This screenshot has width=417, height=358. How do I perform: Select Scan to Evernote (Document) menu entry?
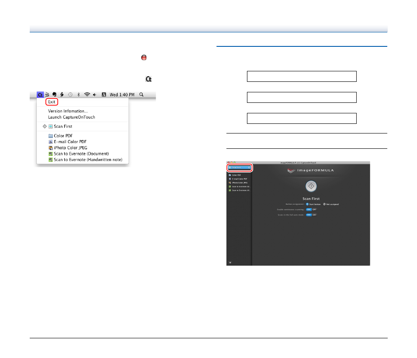79,154
